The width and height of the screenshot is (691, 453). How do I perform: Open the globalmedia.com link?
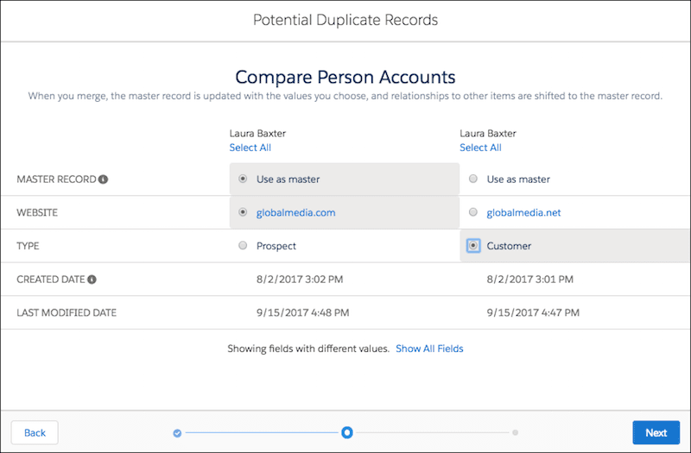point(295,212)
